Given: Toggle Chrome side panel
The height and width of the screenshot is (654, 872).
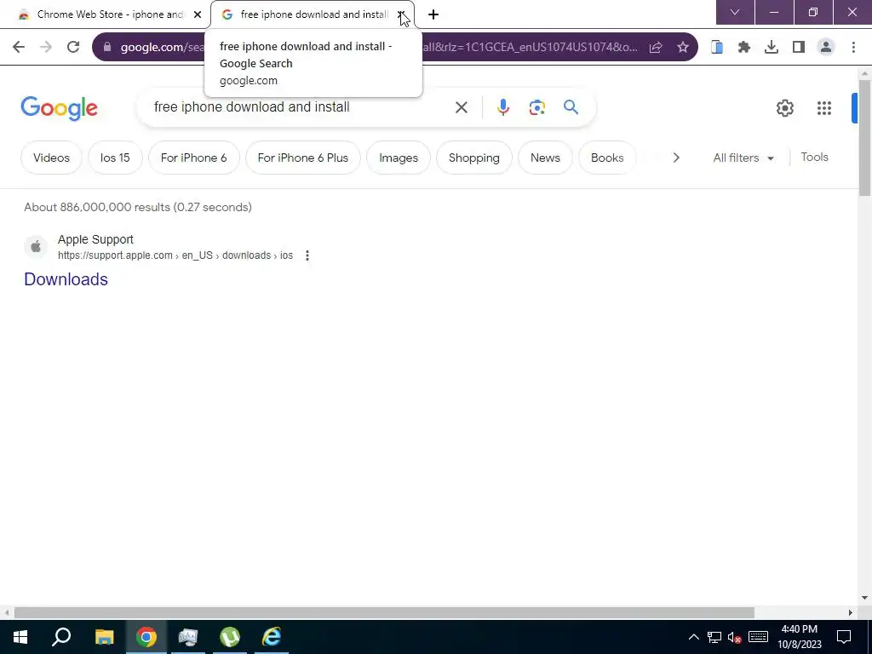Looking at the screenshot, I should pyautogui.click(x=799, y=48).
